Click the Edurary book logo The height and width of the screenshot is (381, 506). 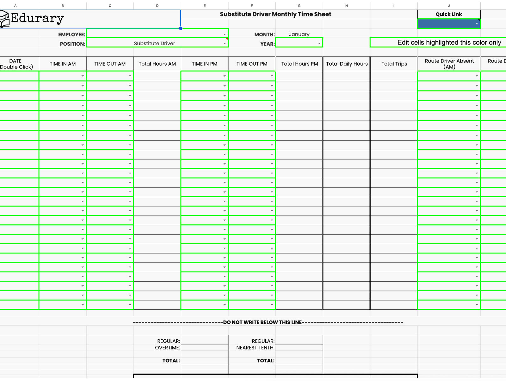coord(4,19)
